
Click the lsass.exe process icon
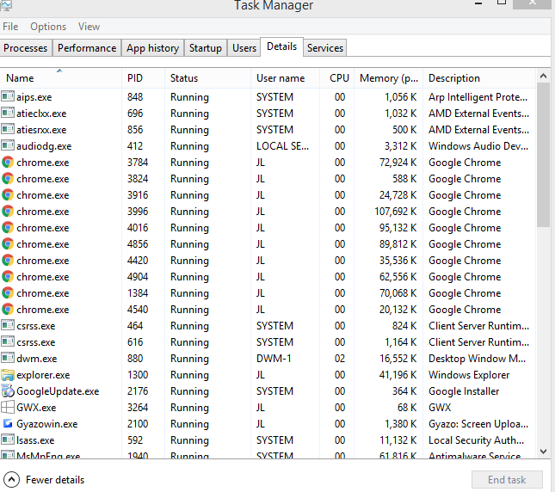(x=8, y=440)
